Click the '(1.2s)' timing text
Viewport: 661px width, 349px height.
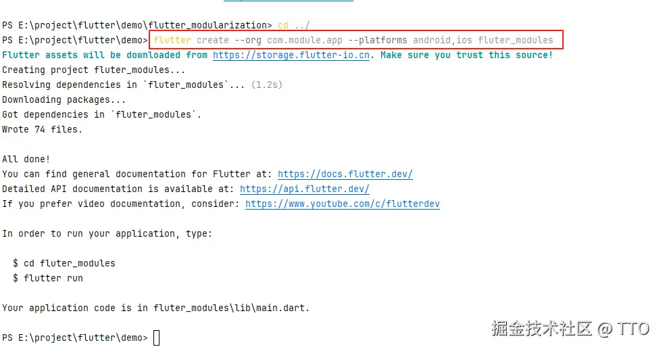pos(267,85)
